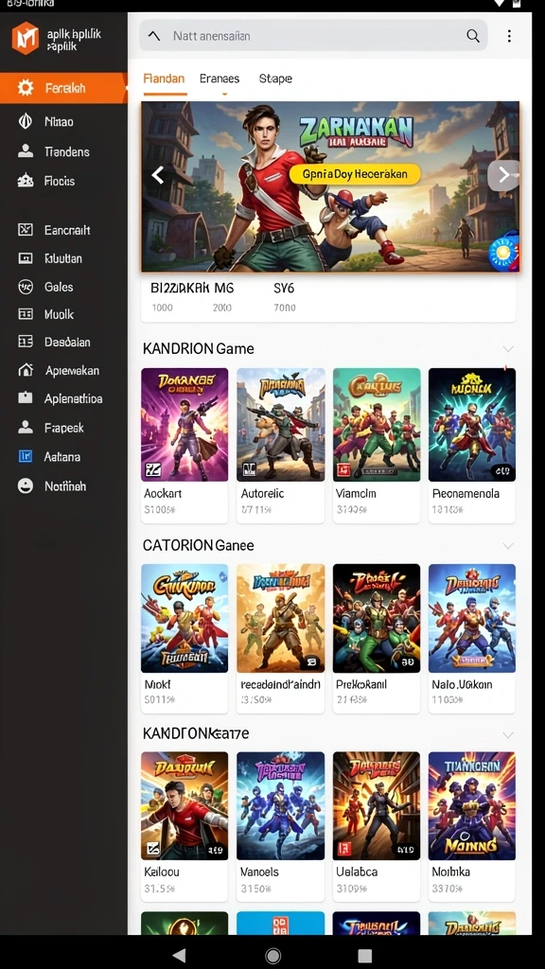Open the Nalo.Ugkoin game thumbnail
545x969 pixels.
click(x=472, y=618)
